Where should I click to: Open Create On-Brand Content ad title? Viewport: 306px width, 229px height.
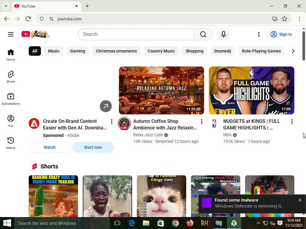[75, 124]
